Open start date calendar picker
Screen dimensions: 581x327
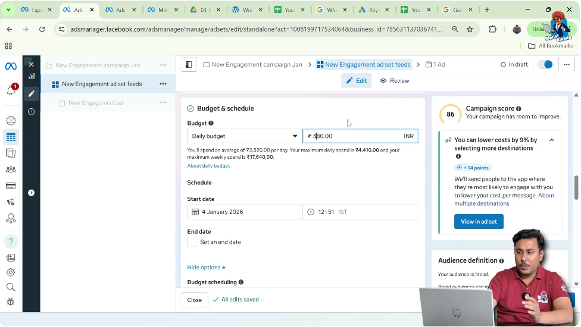(245, 212)
